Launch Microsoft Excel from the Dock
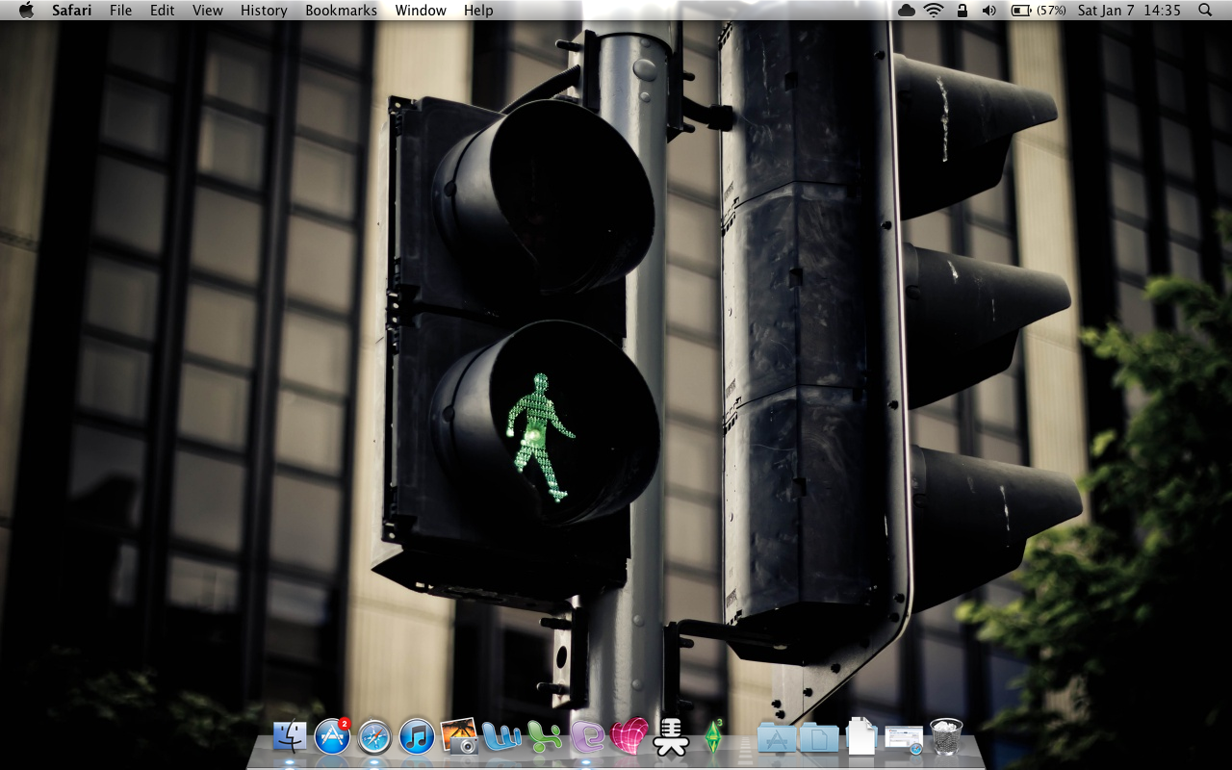The height and width of the screenshot is (770, 1232). [x=544, y=738]
